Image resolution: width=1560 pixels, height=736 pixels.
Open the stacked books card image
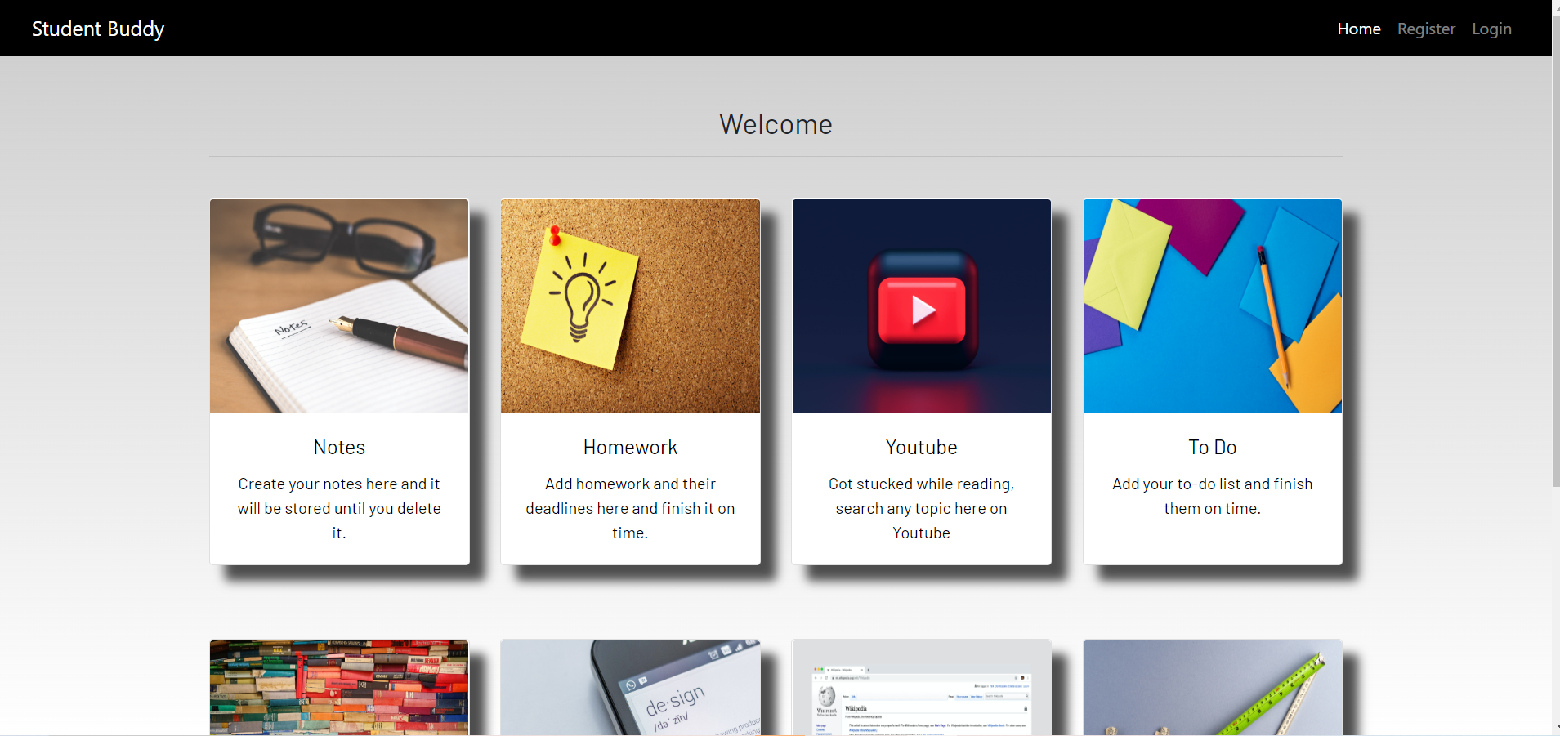(x=339, y=688)
